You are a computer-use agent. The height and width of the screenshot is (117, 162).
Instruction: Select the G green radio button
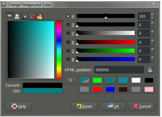tap(68, 51)
